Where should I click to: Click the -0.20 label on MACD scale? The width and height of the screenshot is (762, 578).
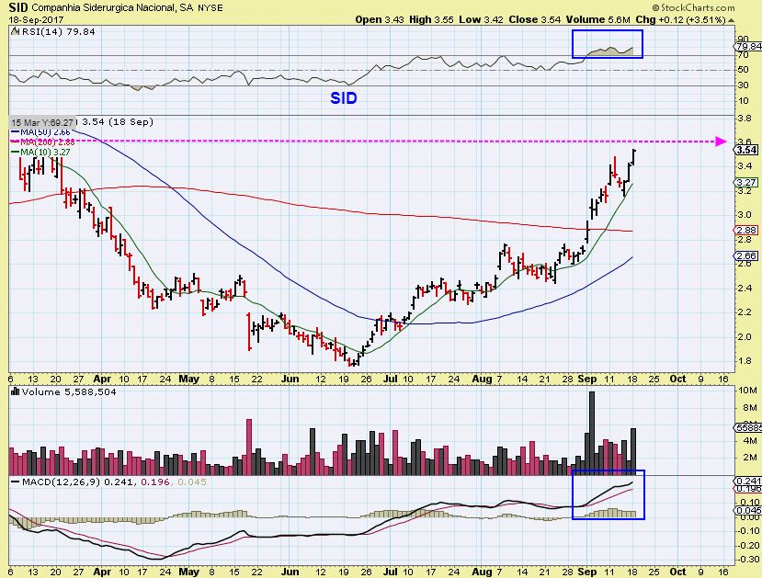748,546
